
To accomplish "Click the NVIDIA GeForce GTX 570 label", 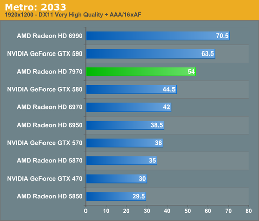I will pyautogui.click(x=45, y=143).
